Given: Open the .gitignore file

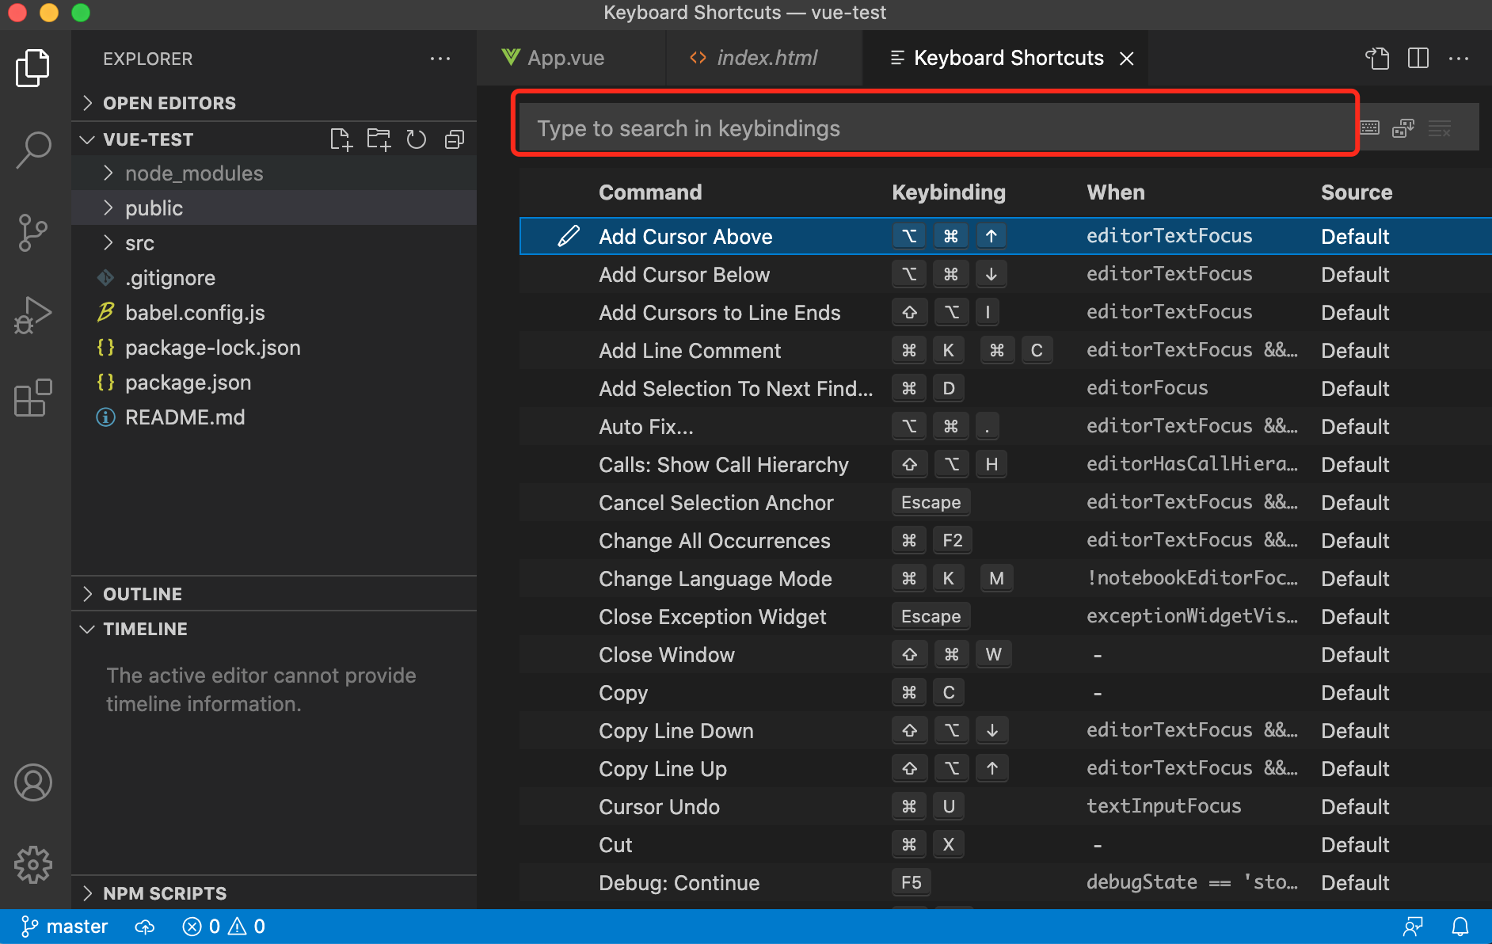Looking at the screenshot, I should point(274,278).
